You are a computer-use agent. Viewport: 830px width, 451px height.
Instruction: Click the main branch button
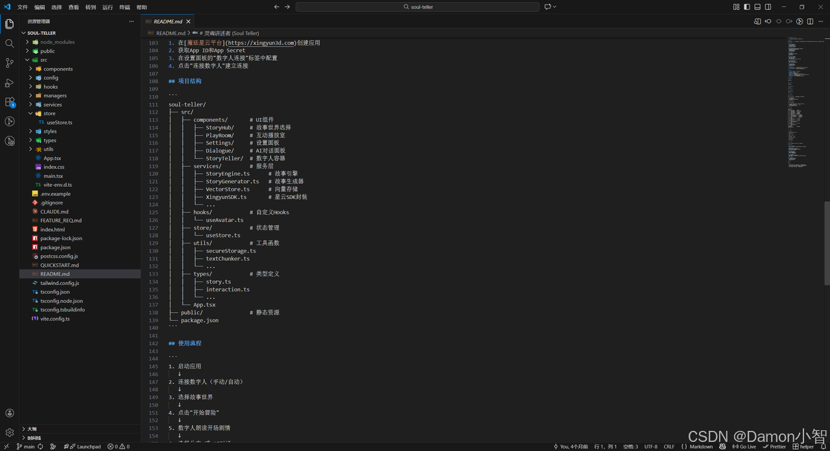tap(26, 446)
